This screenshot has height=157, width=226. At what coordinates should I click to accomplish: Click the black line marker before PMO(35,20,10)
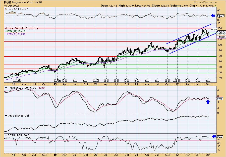click(x=6, y=87)
